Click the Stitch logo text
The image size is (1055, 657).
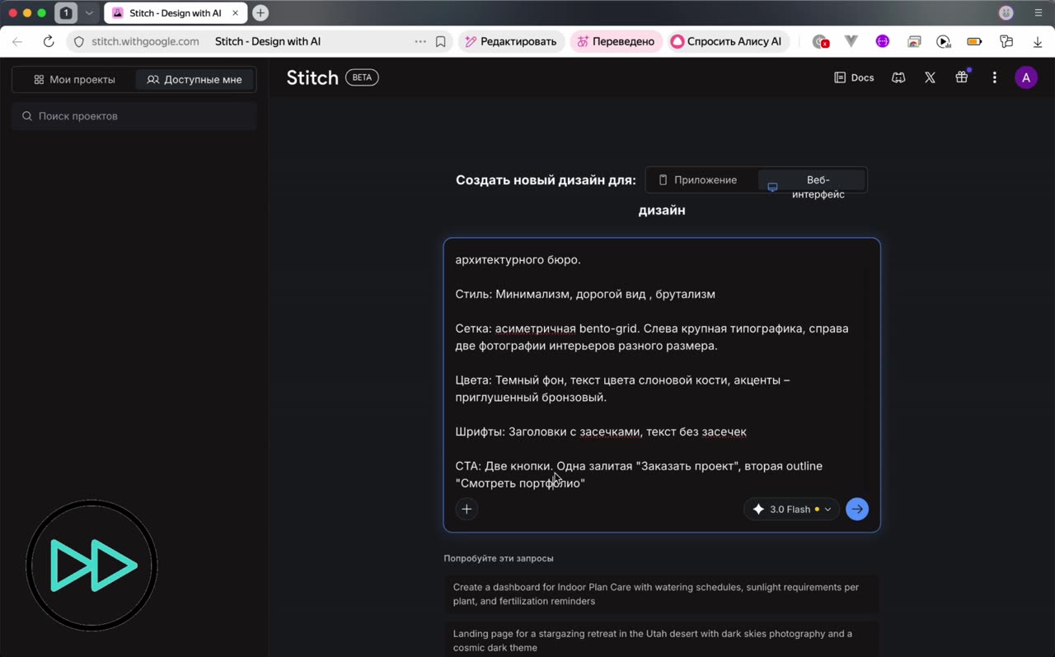click(x=312, y=77)
